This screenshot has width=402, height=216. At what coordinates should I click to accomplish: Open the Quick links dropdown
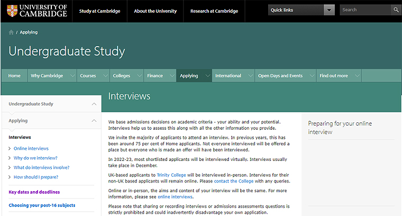click(329, 10)
